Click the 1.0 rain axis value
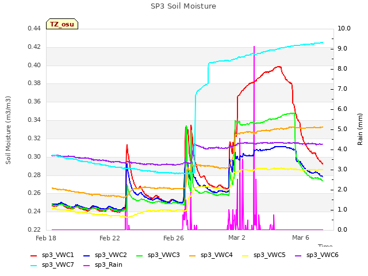The width and height of the screenshot is (368, 276). tap(343, 209)
